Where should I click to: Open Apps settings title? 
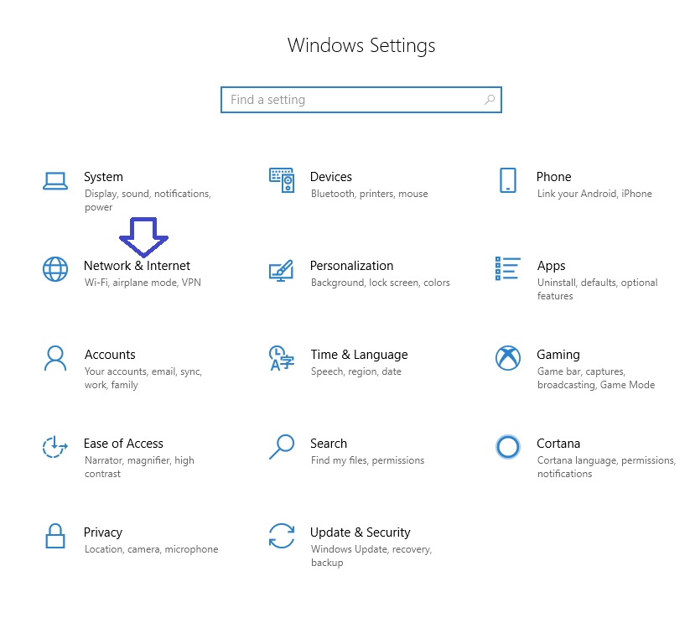(x=552, y=266)
